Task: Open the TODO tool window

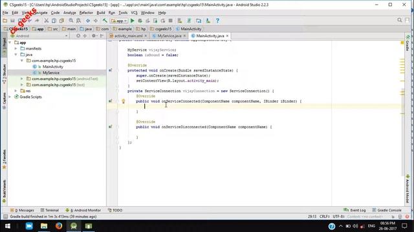Action: point(115,210)
